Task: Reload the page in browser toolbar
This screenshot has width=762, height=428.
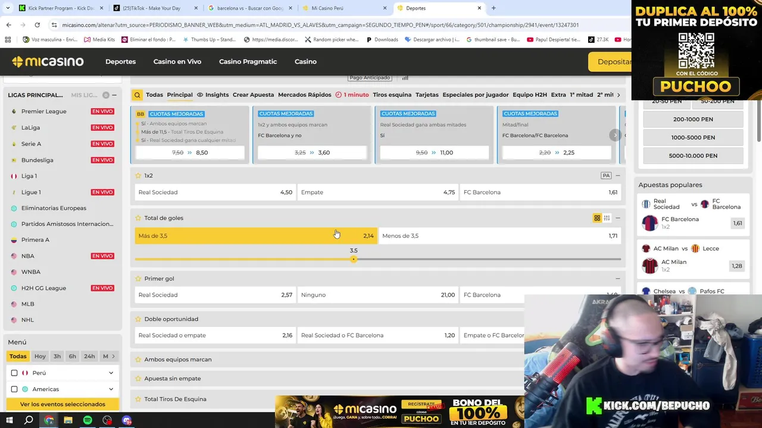Action: pyautogui.click(x=37, y=25)
